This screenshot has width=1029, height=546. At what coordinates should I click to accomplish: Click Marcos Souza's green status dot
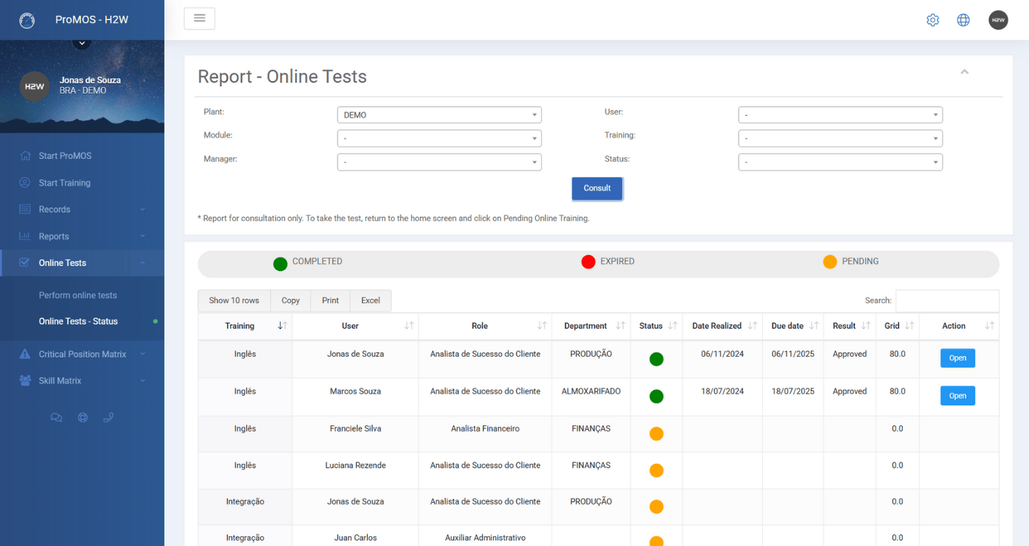coord(657,396)
